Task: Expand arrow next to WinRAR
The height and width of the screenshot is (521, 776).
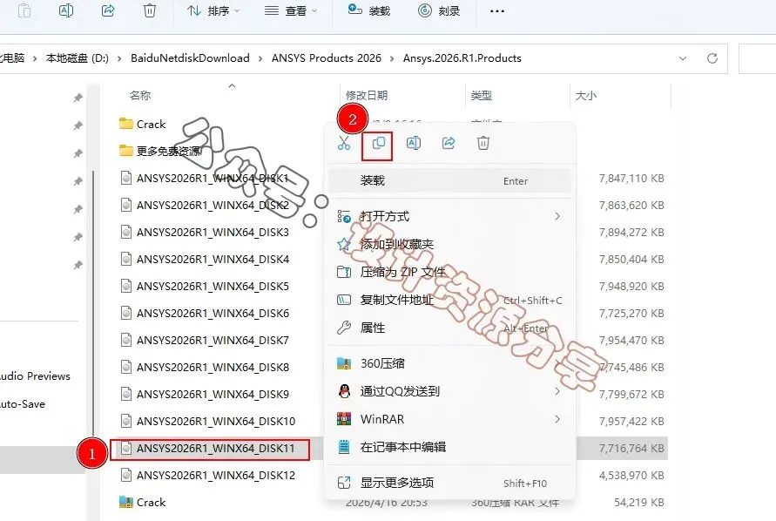Action: tap(557, 419)
